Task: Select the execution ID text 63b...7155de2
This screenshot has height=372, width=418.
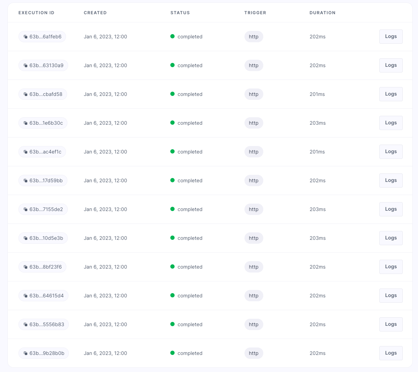Action: point(46,210)
